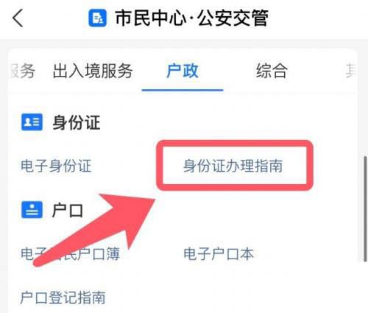Screen dimensions: 368x313
Task: Open 身份证办理指南 link
Action: click(x=233, y=166)
